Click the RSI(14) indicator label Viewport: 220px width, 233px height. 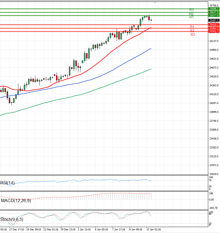pyautogui.click(x=8, y=183)
